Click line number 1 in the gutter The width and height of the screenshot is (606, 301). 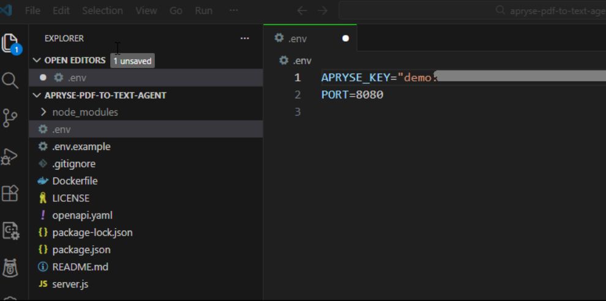(x=297, y=78)
